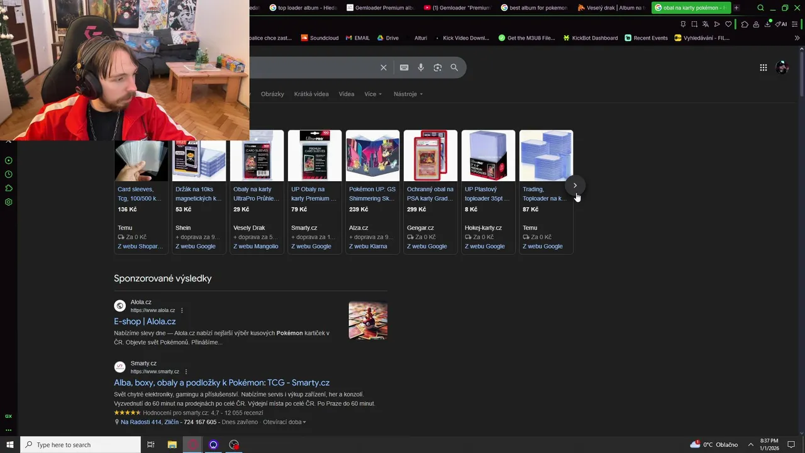Open Windows notification center icon
Viewport: 805px width, 453px height.
(x=791, y=445)
